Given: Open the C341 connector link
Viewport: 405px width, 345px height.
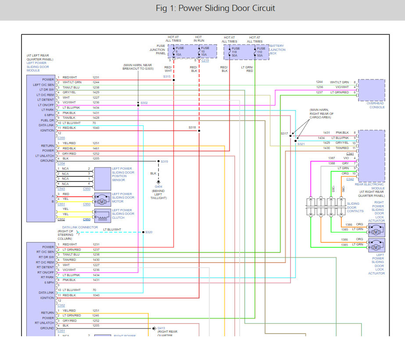Looking at the screenshot, I should (x=350, y=153).
